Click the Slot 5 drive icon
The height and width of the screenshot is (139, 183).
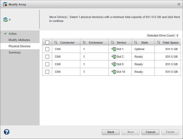click(x=113, y=64)
